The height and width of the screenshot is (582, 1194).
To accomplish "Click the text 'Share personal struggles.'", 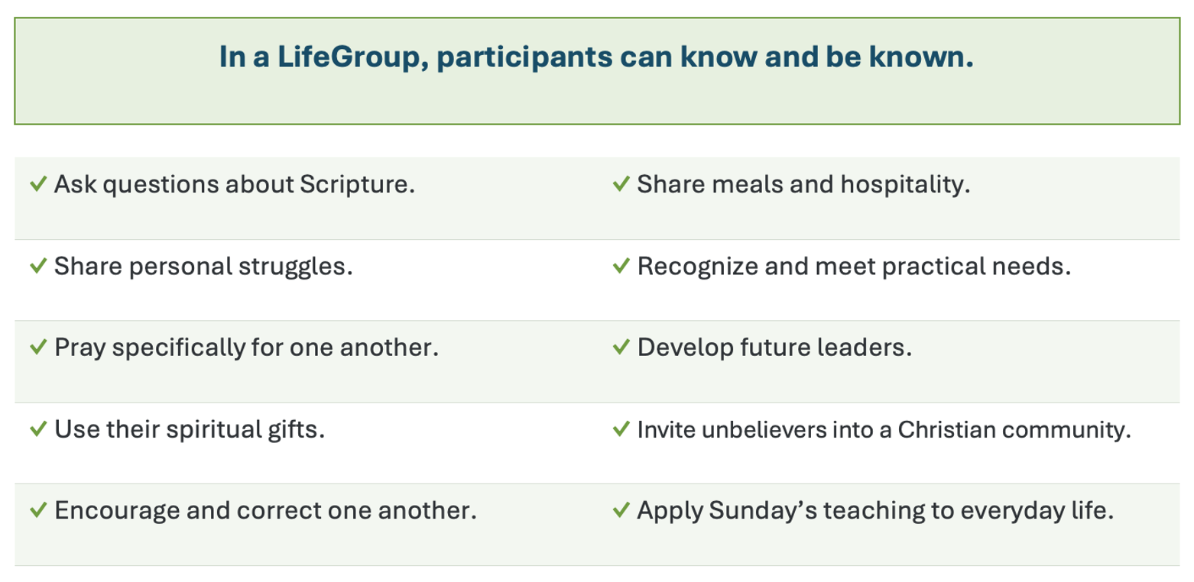I will click(x=203, y=267).
